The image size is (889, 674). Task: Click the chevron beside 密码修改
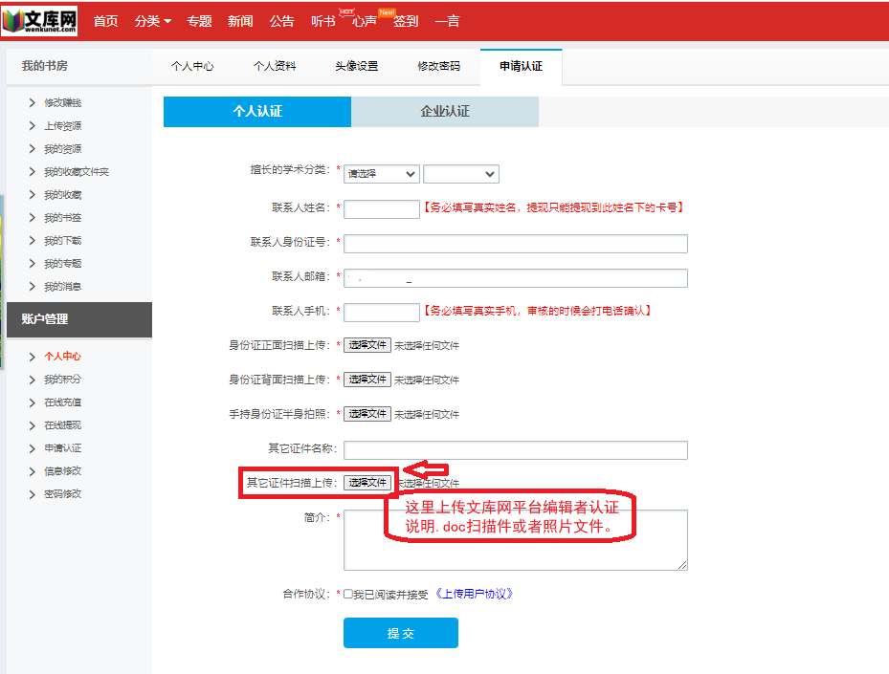(x=33, y=494)
